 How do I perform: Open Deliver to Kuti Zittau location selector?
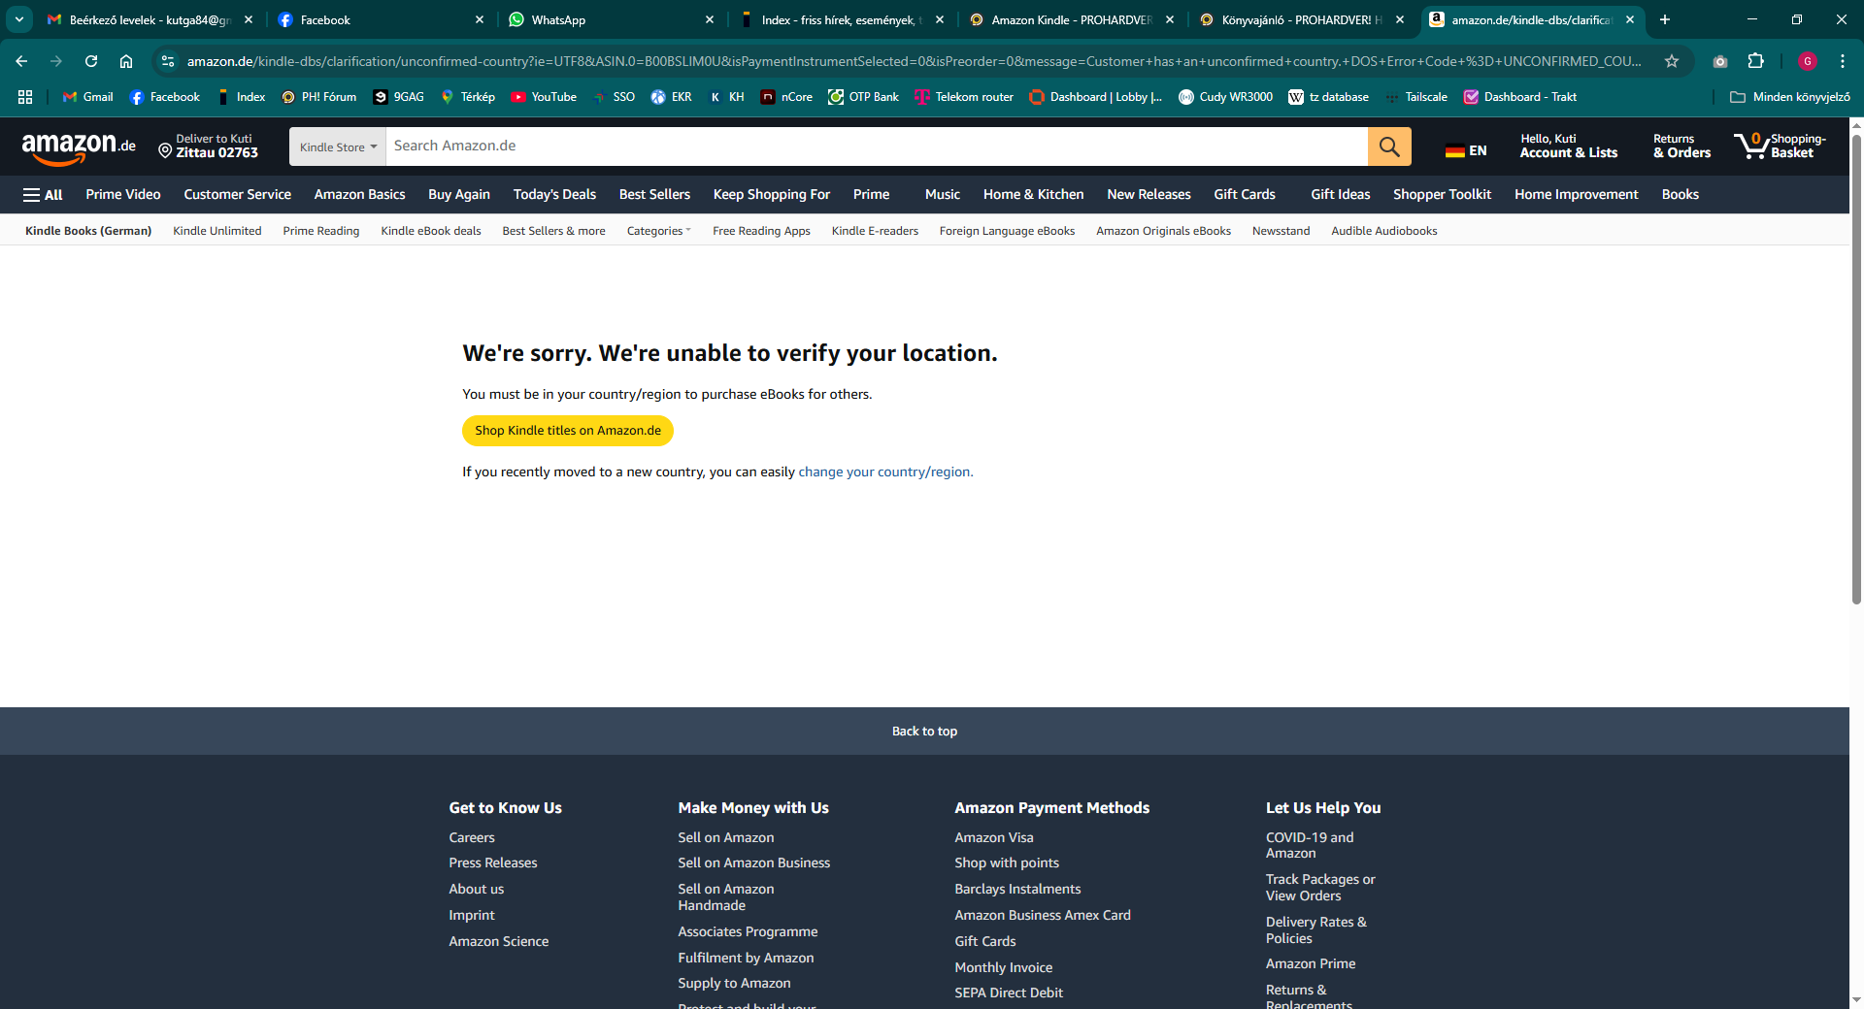coord(208,146)
